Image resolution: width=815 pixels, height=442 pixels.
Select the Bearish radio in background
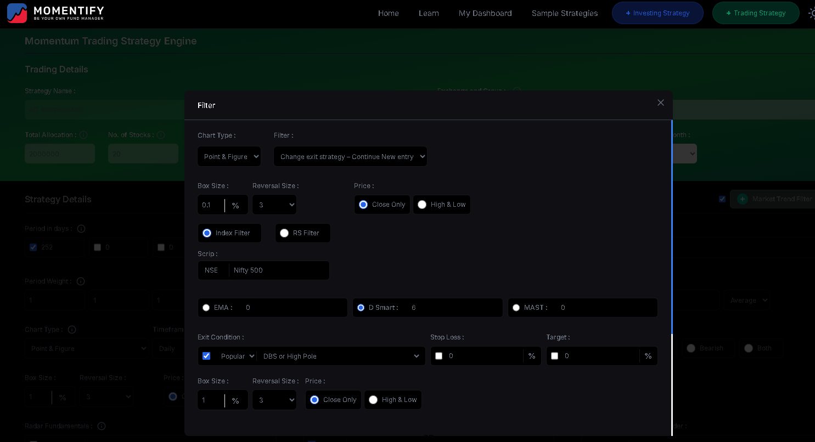coord(691,348)
